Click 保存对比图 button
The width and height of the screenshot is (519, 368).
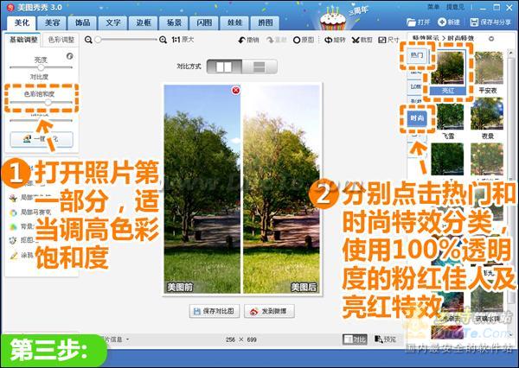pyautogui.click(x=214, y=311)
